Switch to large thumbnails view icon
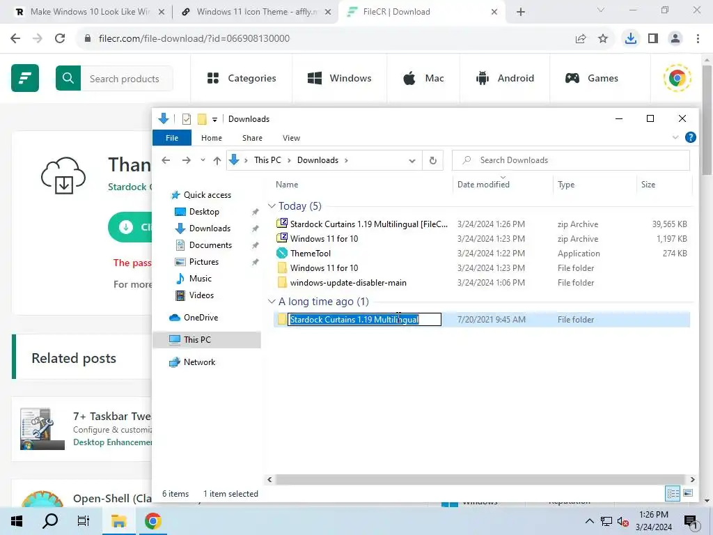The width and height of the screenshot is (713, 535). tap(688, 494)
